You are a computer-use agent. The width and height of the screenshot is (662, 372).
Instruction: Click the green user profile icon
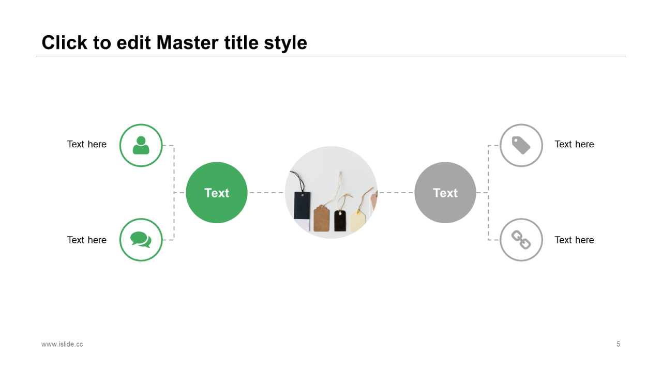(141, 145)
